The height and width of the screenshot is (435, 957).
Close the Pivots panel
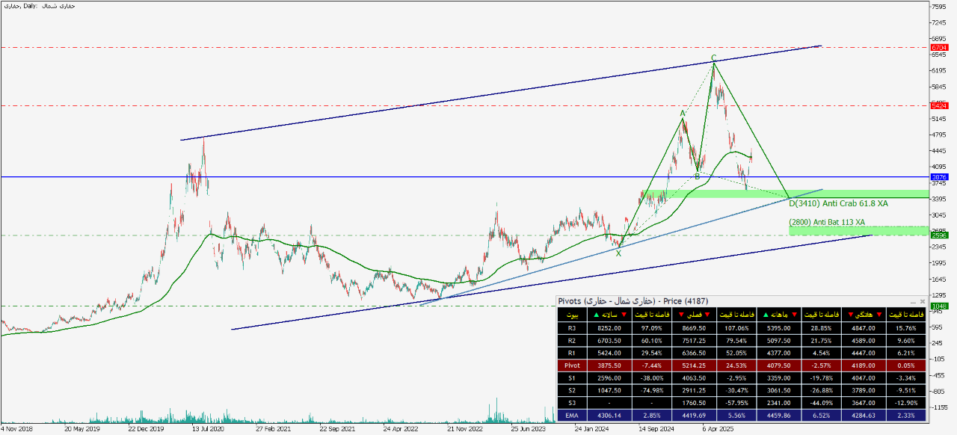click(x=922, y=301)
